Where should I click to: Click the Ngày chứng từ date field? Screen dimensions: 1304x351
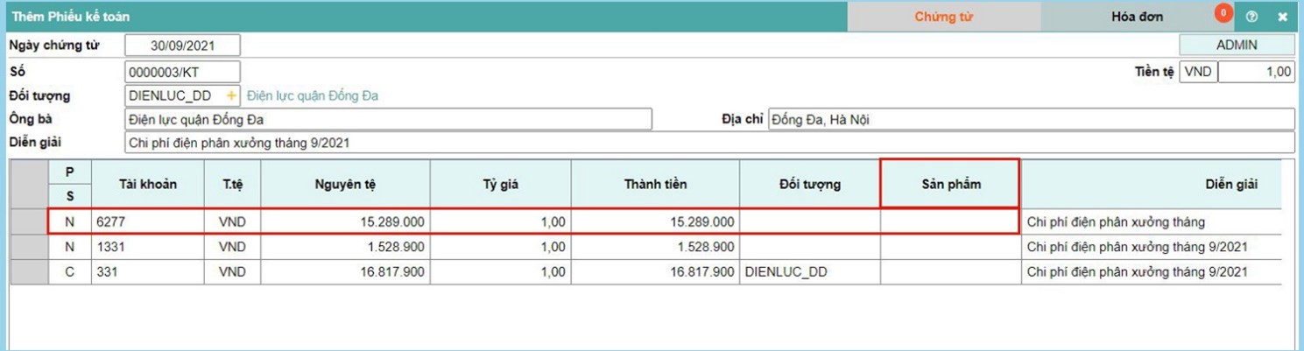[x=182, y=46]
